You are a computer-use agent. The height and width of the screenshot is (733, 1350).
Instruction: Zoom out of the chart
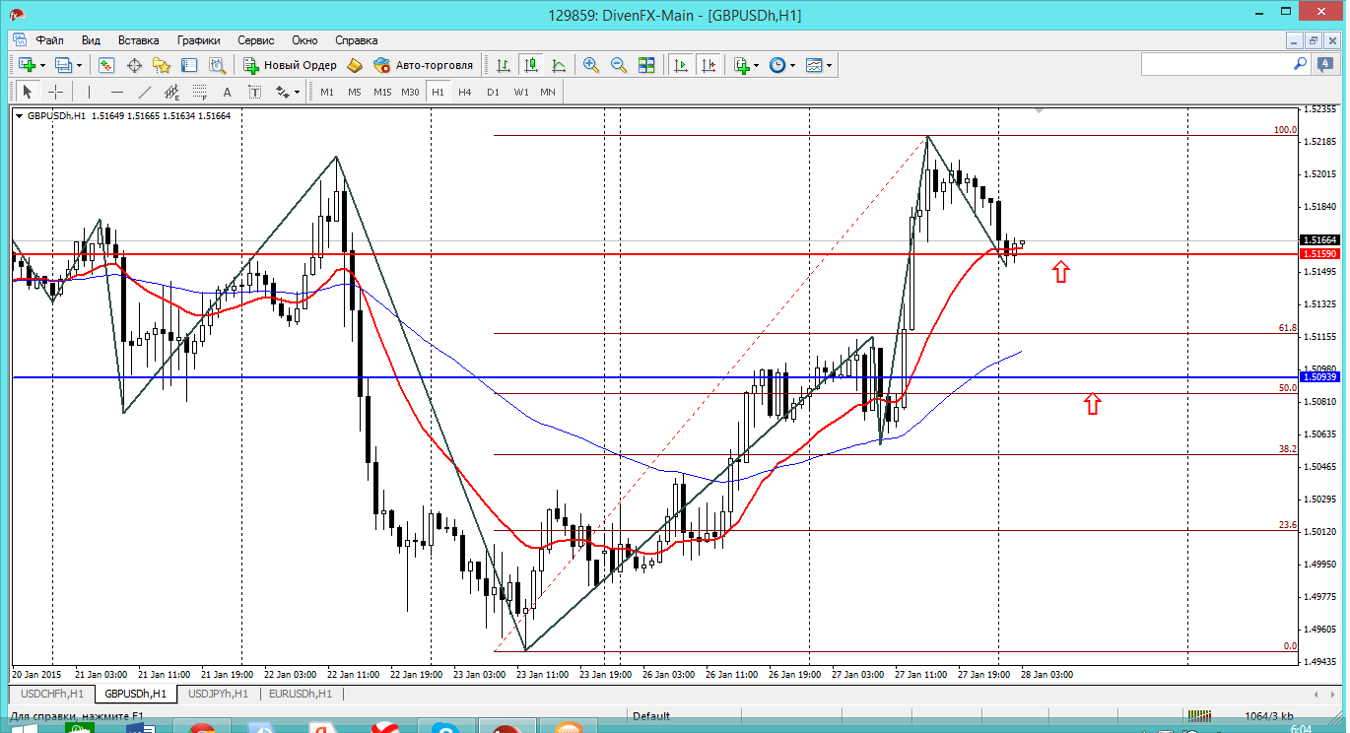pos(619,65)
